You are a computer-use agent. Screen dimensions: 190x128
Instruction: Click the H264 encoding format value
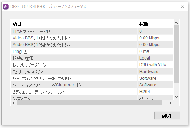pos(145,92)
